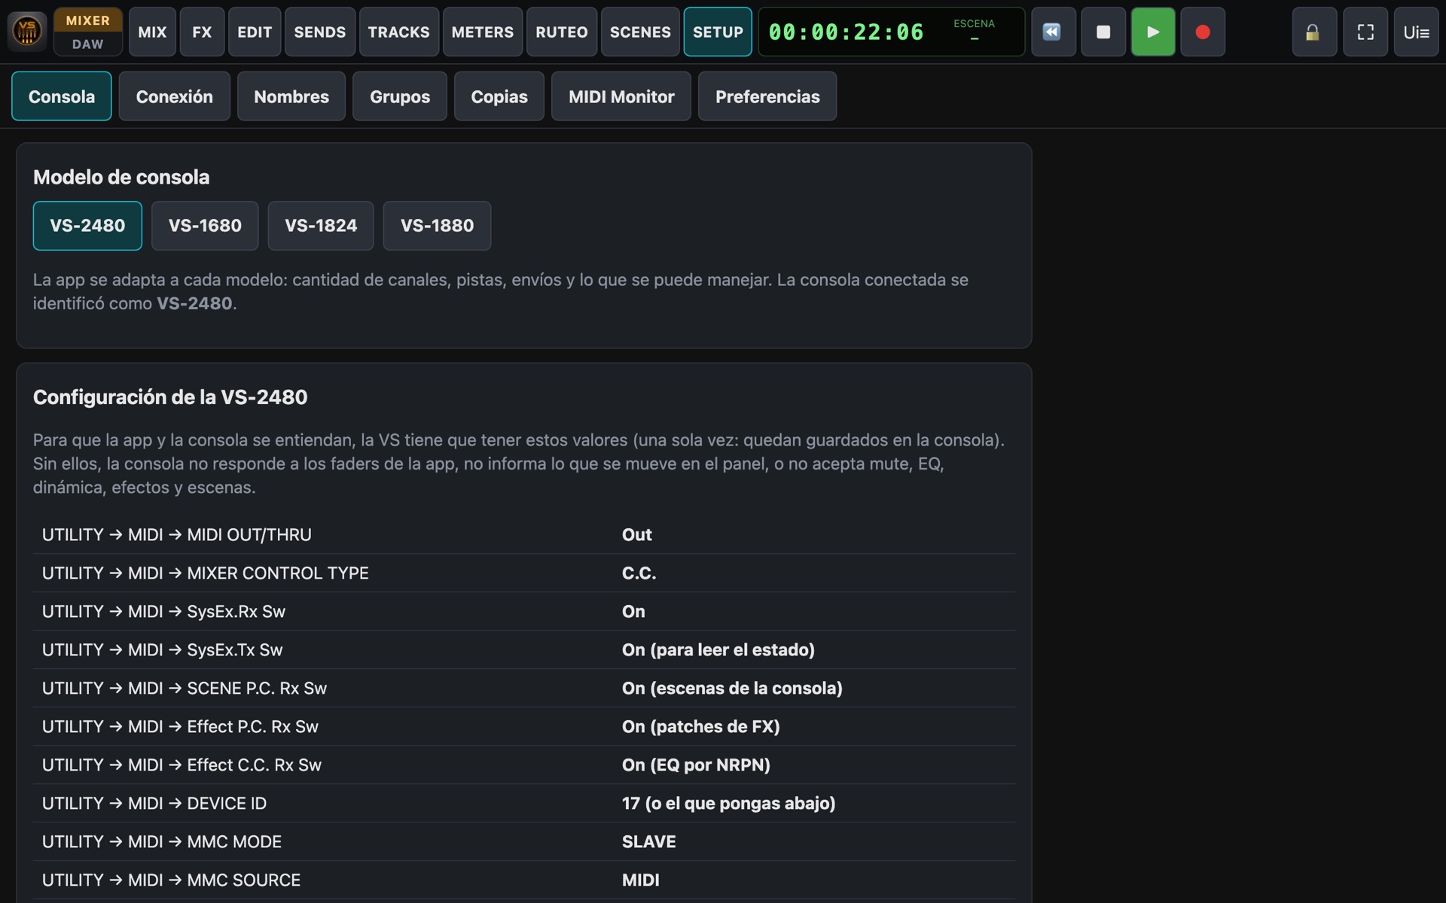Start playback with the green play button

tap(1152, 32)
